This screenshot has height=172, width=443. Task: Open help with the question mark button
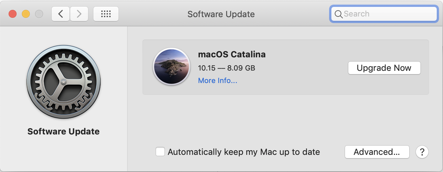click(422, 152)
